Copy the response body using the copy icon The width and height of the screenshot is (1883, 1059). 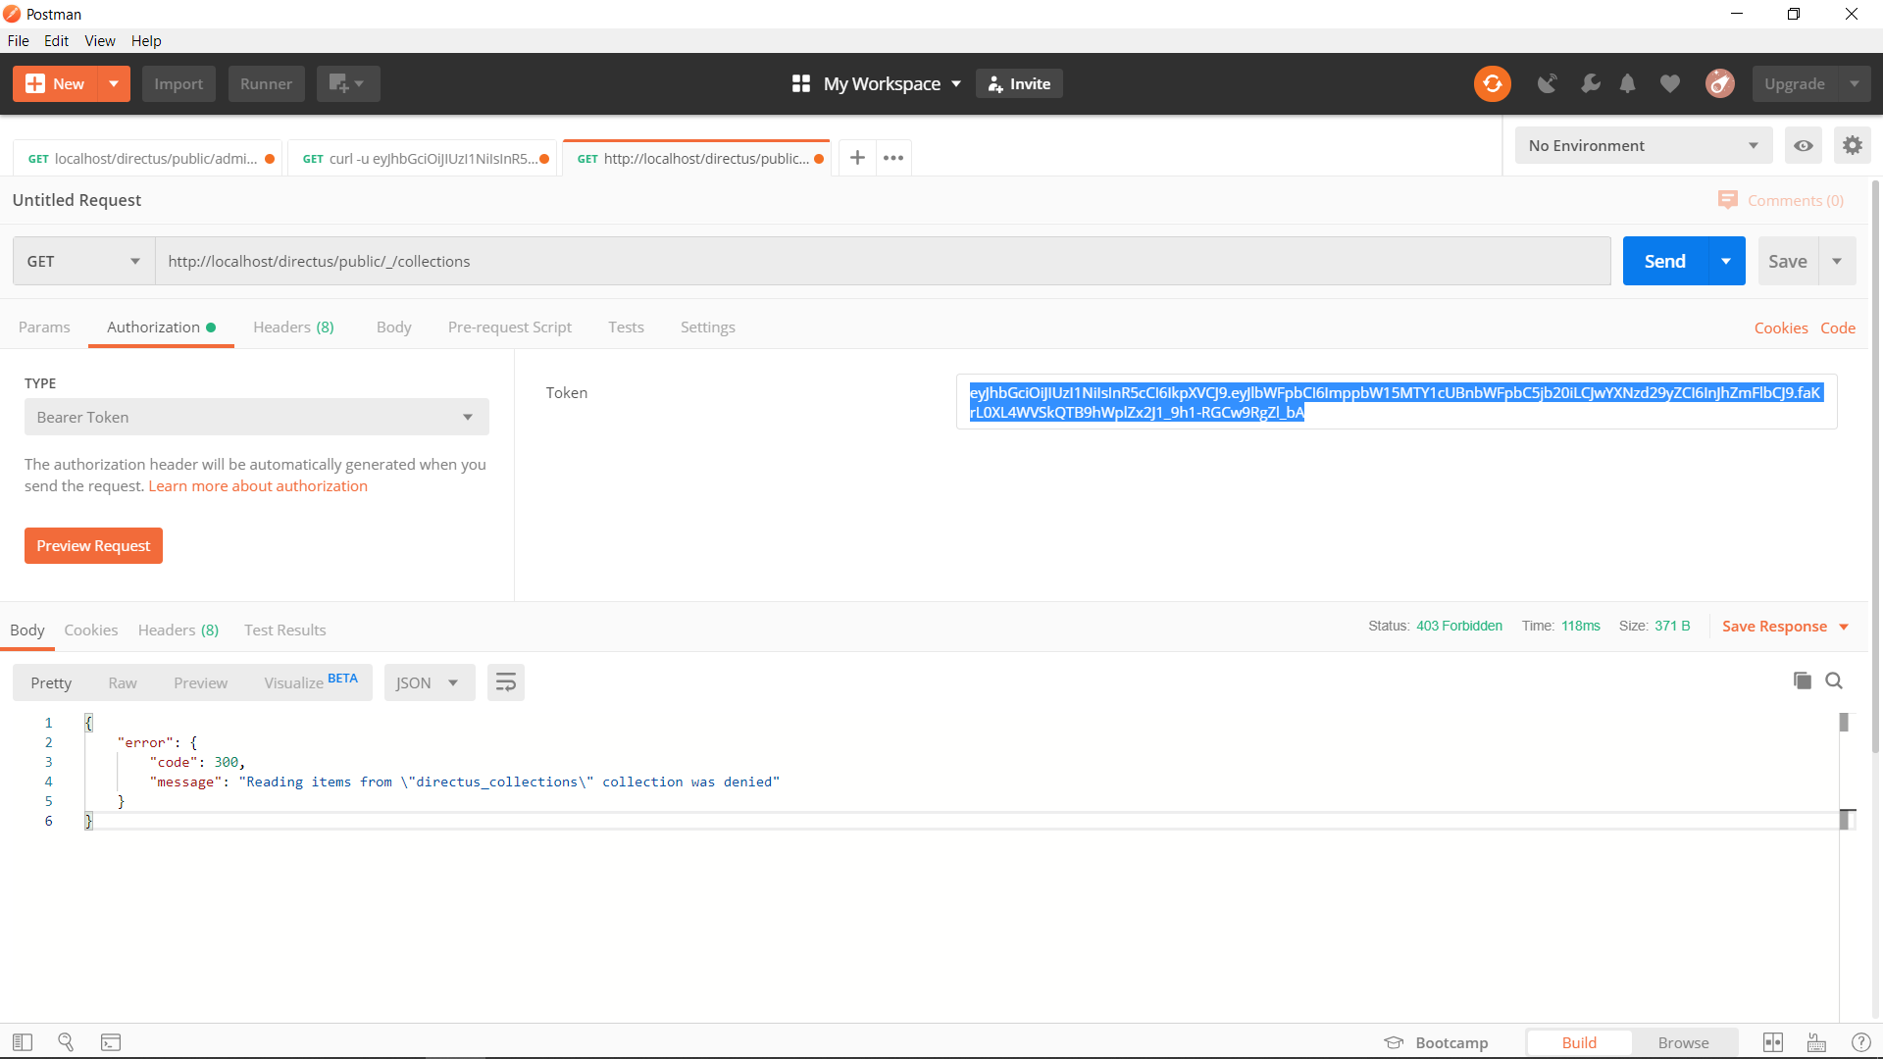click(x=1802, y=680)
